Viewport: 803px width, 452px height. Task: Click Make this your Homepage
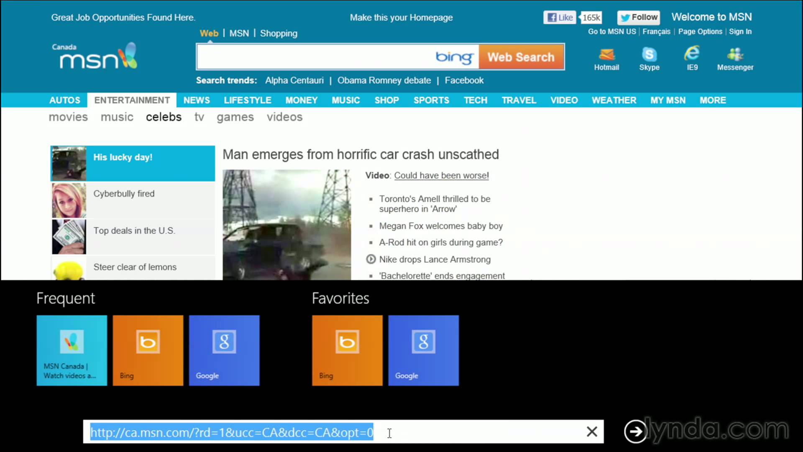pyautogui.click(x=401, y=18)
